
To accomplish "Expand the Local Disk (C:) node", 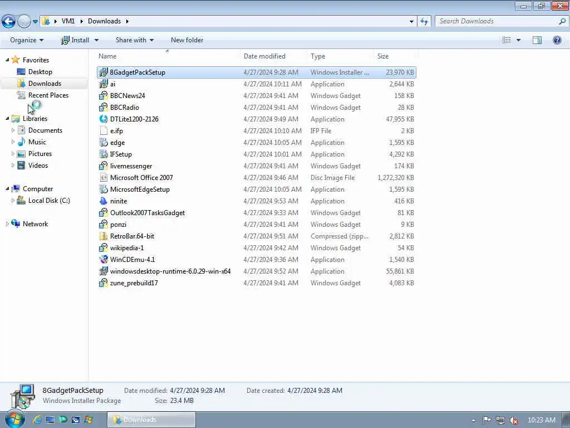I will (x=13, y=200).
